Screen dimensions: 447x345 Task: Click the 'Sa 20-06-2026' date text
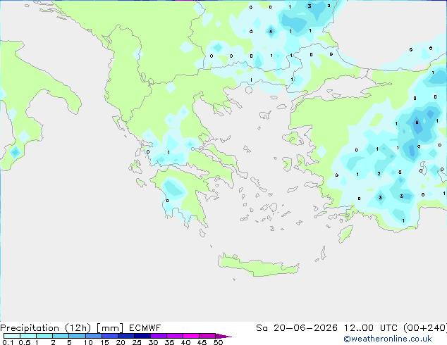click(297, 328)
